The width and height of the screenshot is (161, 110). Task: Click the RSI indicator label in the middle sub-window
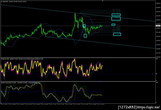click(x=22, y=59)
